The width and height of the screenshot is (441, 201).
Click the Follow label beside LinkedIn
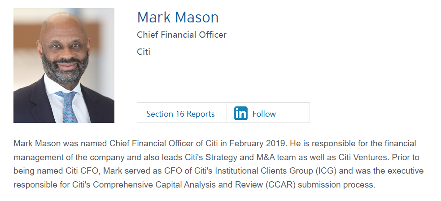[x=264, y=114]
